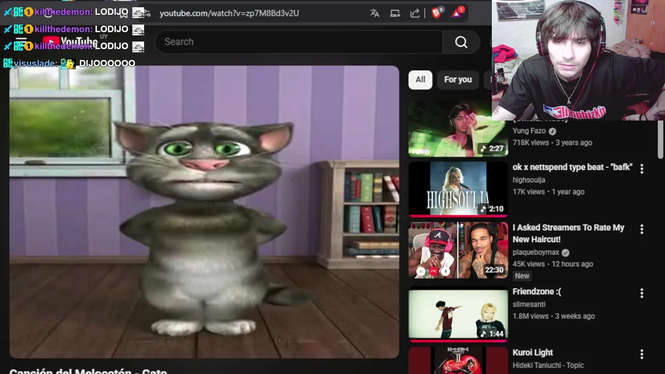The width and height of the screenshot is (665, 374).
Task: Open the streamers haircut video thumbnail
Action: click(458, 250)
